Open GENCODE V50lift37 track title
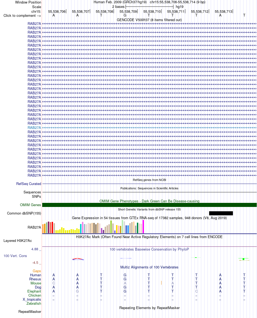This screenshot has width=257, height=318. point(149,20)
